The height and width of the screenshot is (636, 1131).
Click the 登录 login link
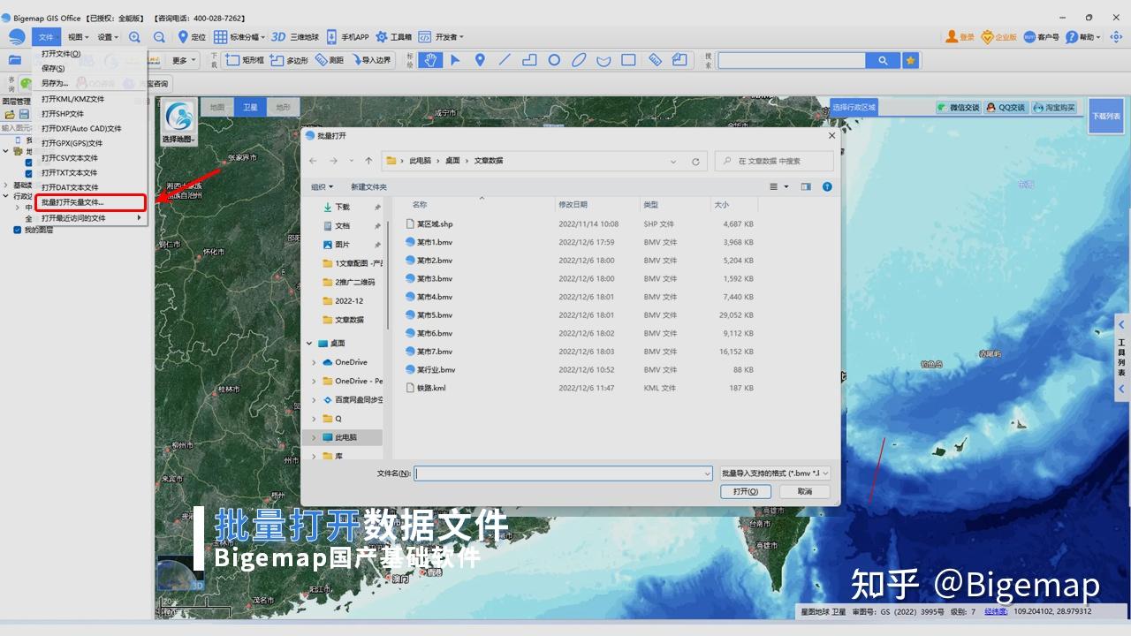[x=963, y=37]
